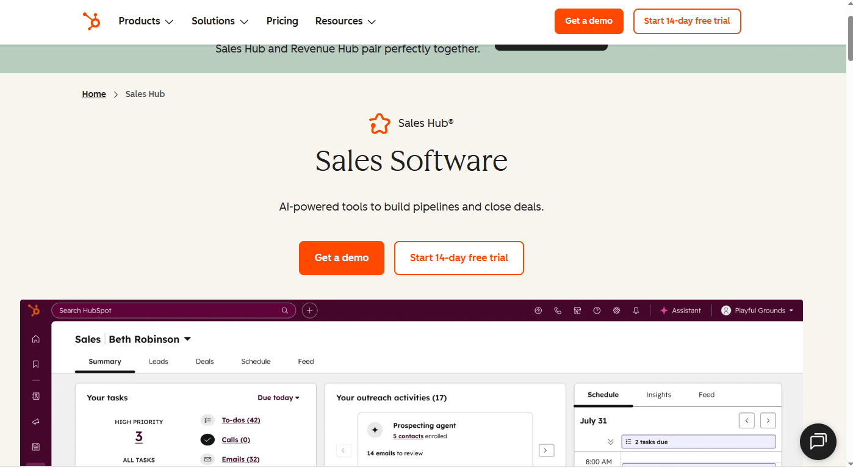
Task: Click the plus create button beside the search bar
Action: coord(310,311)
